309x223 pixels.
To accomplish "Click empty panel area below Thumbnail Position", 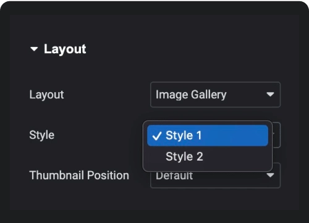I will coord(154,199).
